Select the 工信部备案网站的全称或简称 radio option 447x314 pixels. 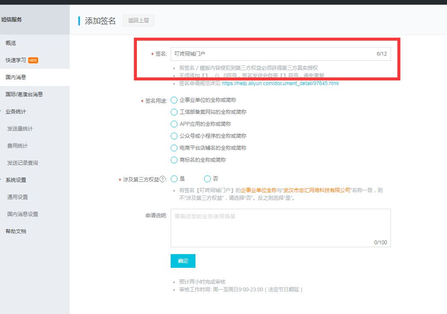[174, 112]
